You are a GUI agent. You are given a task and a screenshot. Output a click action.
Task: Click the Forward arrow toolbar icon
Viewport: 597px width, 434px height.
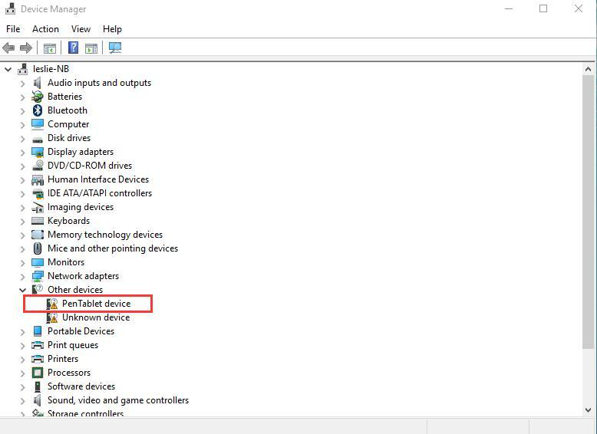(26, 48)
